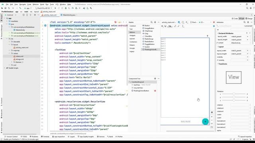Open the File menu
255x143 pixels.
coord(7,4)
